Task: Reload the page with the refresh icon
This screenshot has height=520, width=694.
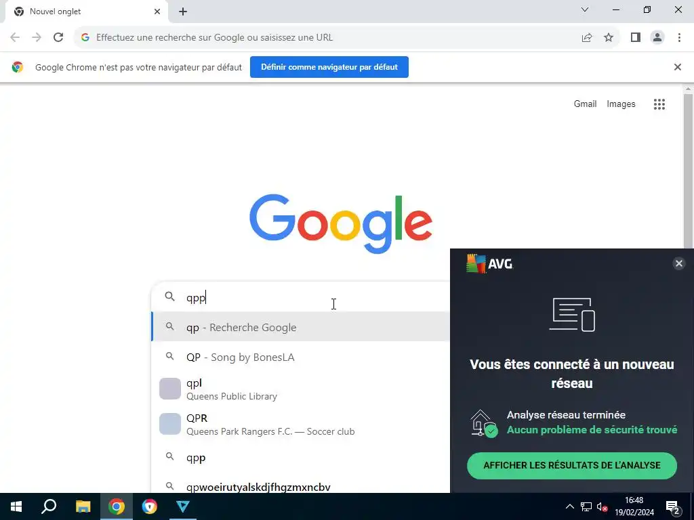Action: pos(58,38)
